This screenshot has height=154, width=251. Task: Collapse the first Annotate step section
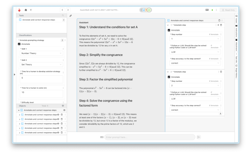[168, 25]
